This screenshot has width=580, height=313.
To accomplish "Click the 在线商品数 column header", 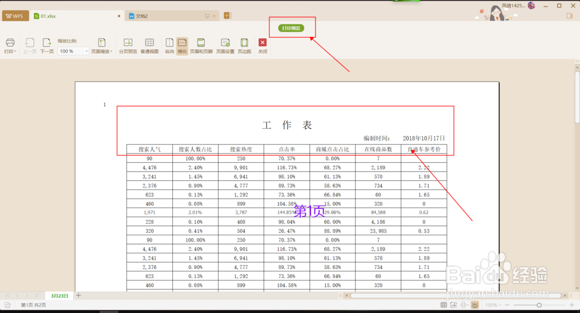I will 378,150.
